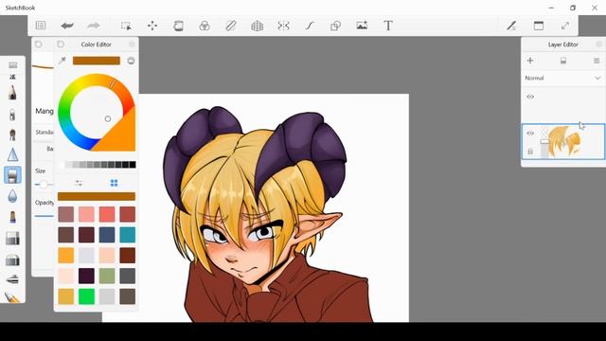Click the hue ring of color wheel
606x341 pixels.
tap(63, 112)
